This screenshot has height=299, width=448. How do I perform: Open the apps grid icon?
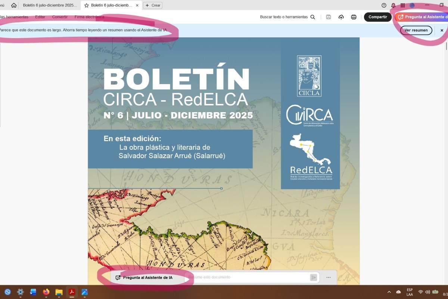coord(403,5)
